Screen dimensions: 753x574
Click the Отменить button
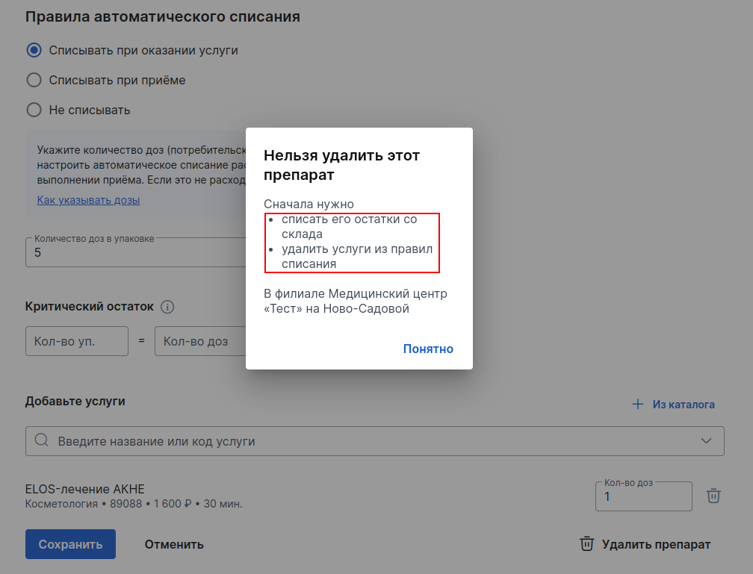(x=174, y=544)
